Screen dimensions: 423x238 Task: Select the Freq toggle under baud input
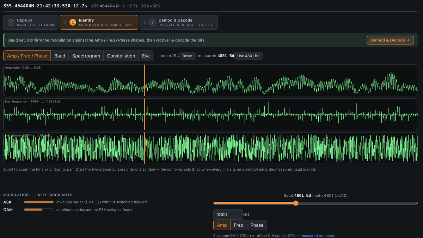coord(239,225)
